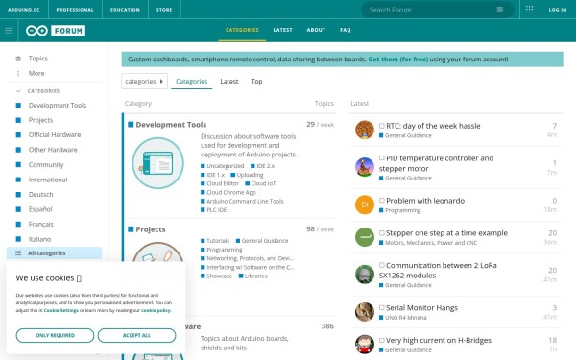Click the orange DI user avatar
This screenshot has width=576, height=360.
(365, 204)
